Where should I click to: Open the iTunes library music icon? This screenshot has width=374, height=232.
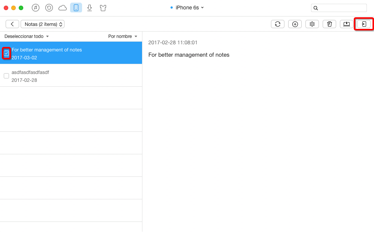[36, 8]
